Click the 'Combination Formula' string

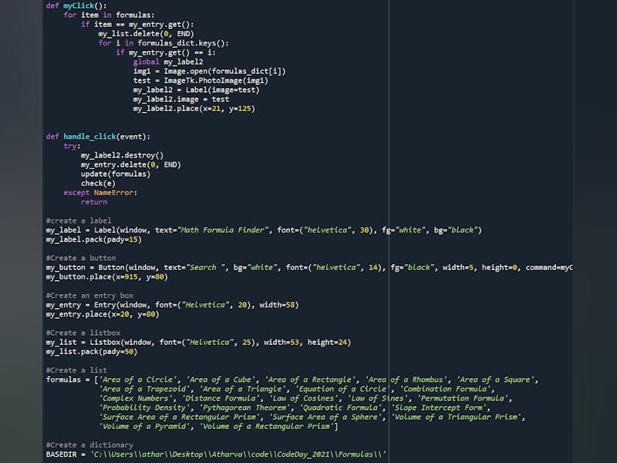click(x=445, y=389)
